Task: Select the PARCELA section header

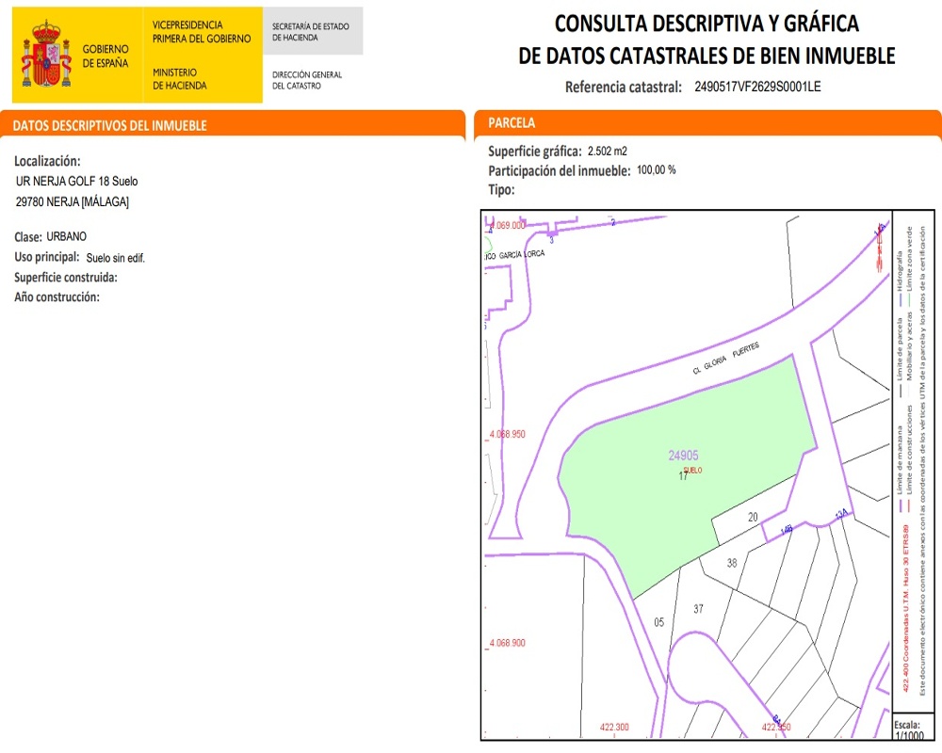Action: (x=512, y=123)
